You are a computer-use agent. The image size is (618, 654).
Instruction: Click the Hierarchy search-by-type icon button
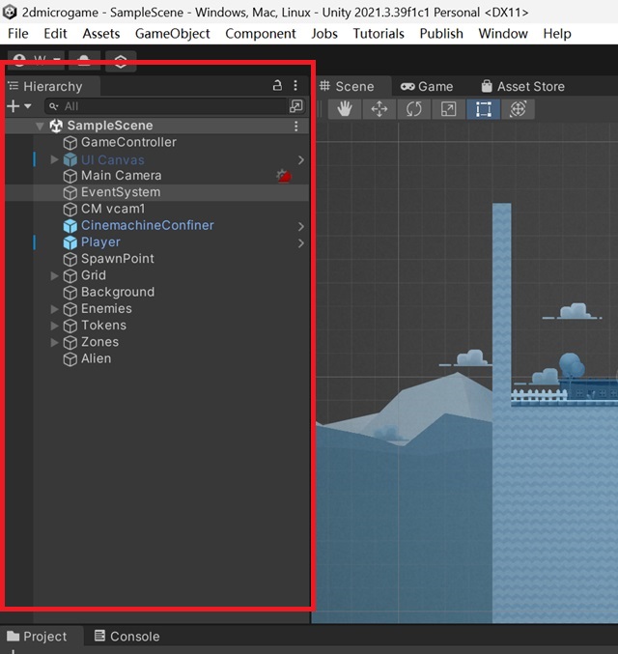pyautogui.click(x=296, y=106)
